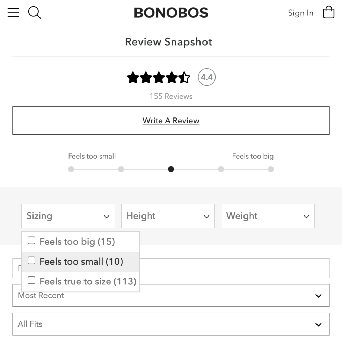Click the rightmost Feels too big dot

click(271, 169)
